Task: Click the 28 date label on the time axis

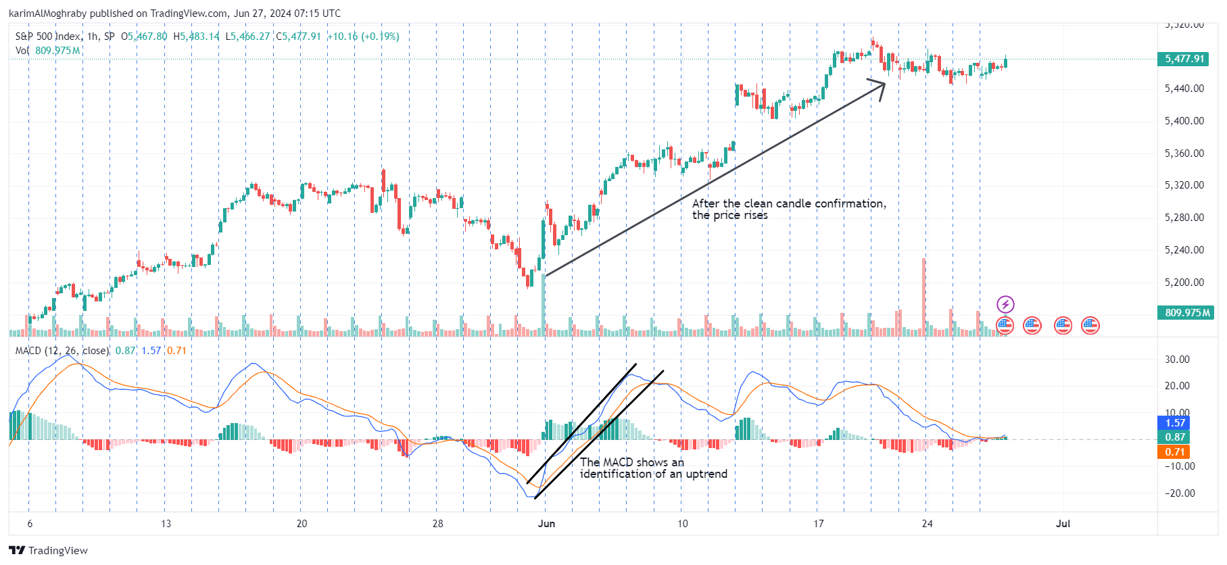Action: (x=438, y=524)
